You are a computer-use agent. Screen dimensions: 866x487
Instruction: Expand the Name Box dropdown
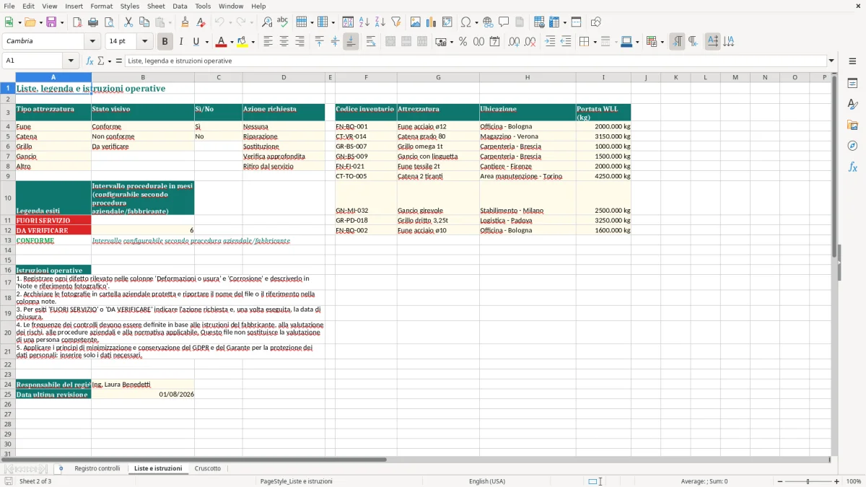(71, 61)
